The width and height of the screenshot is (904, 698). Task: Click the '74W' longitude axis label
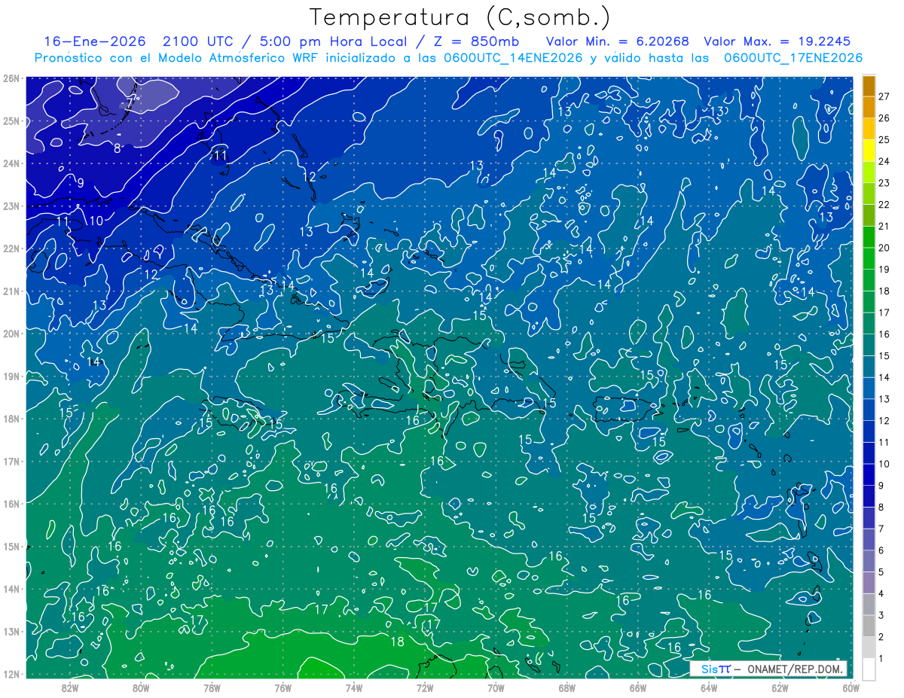click(x=353, y=687)
